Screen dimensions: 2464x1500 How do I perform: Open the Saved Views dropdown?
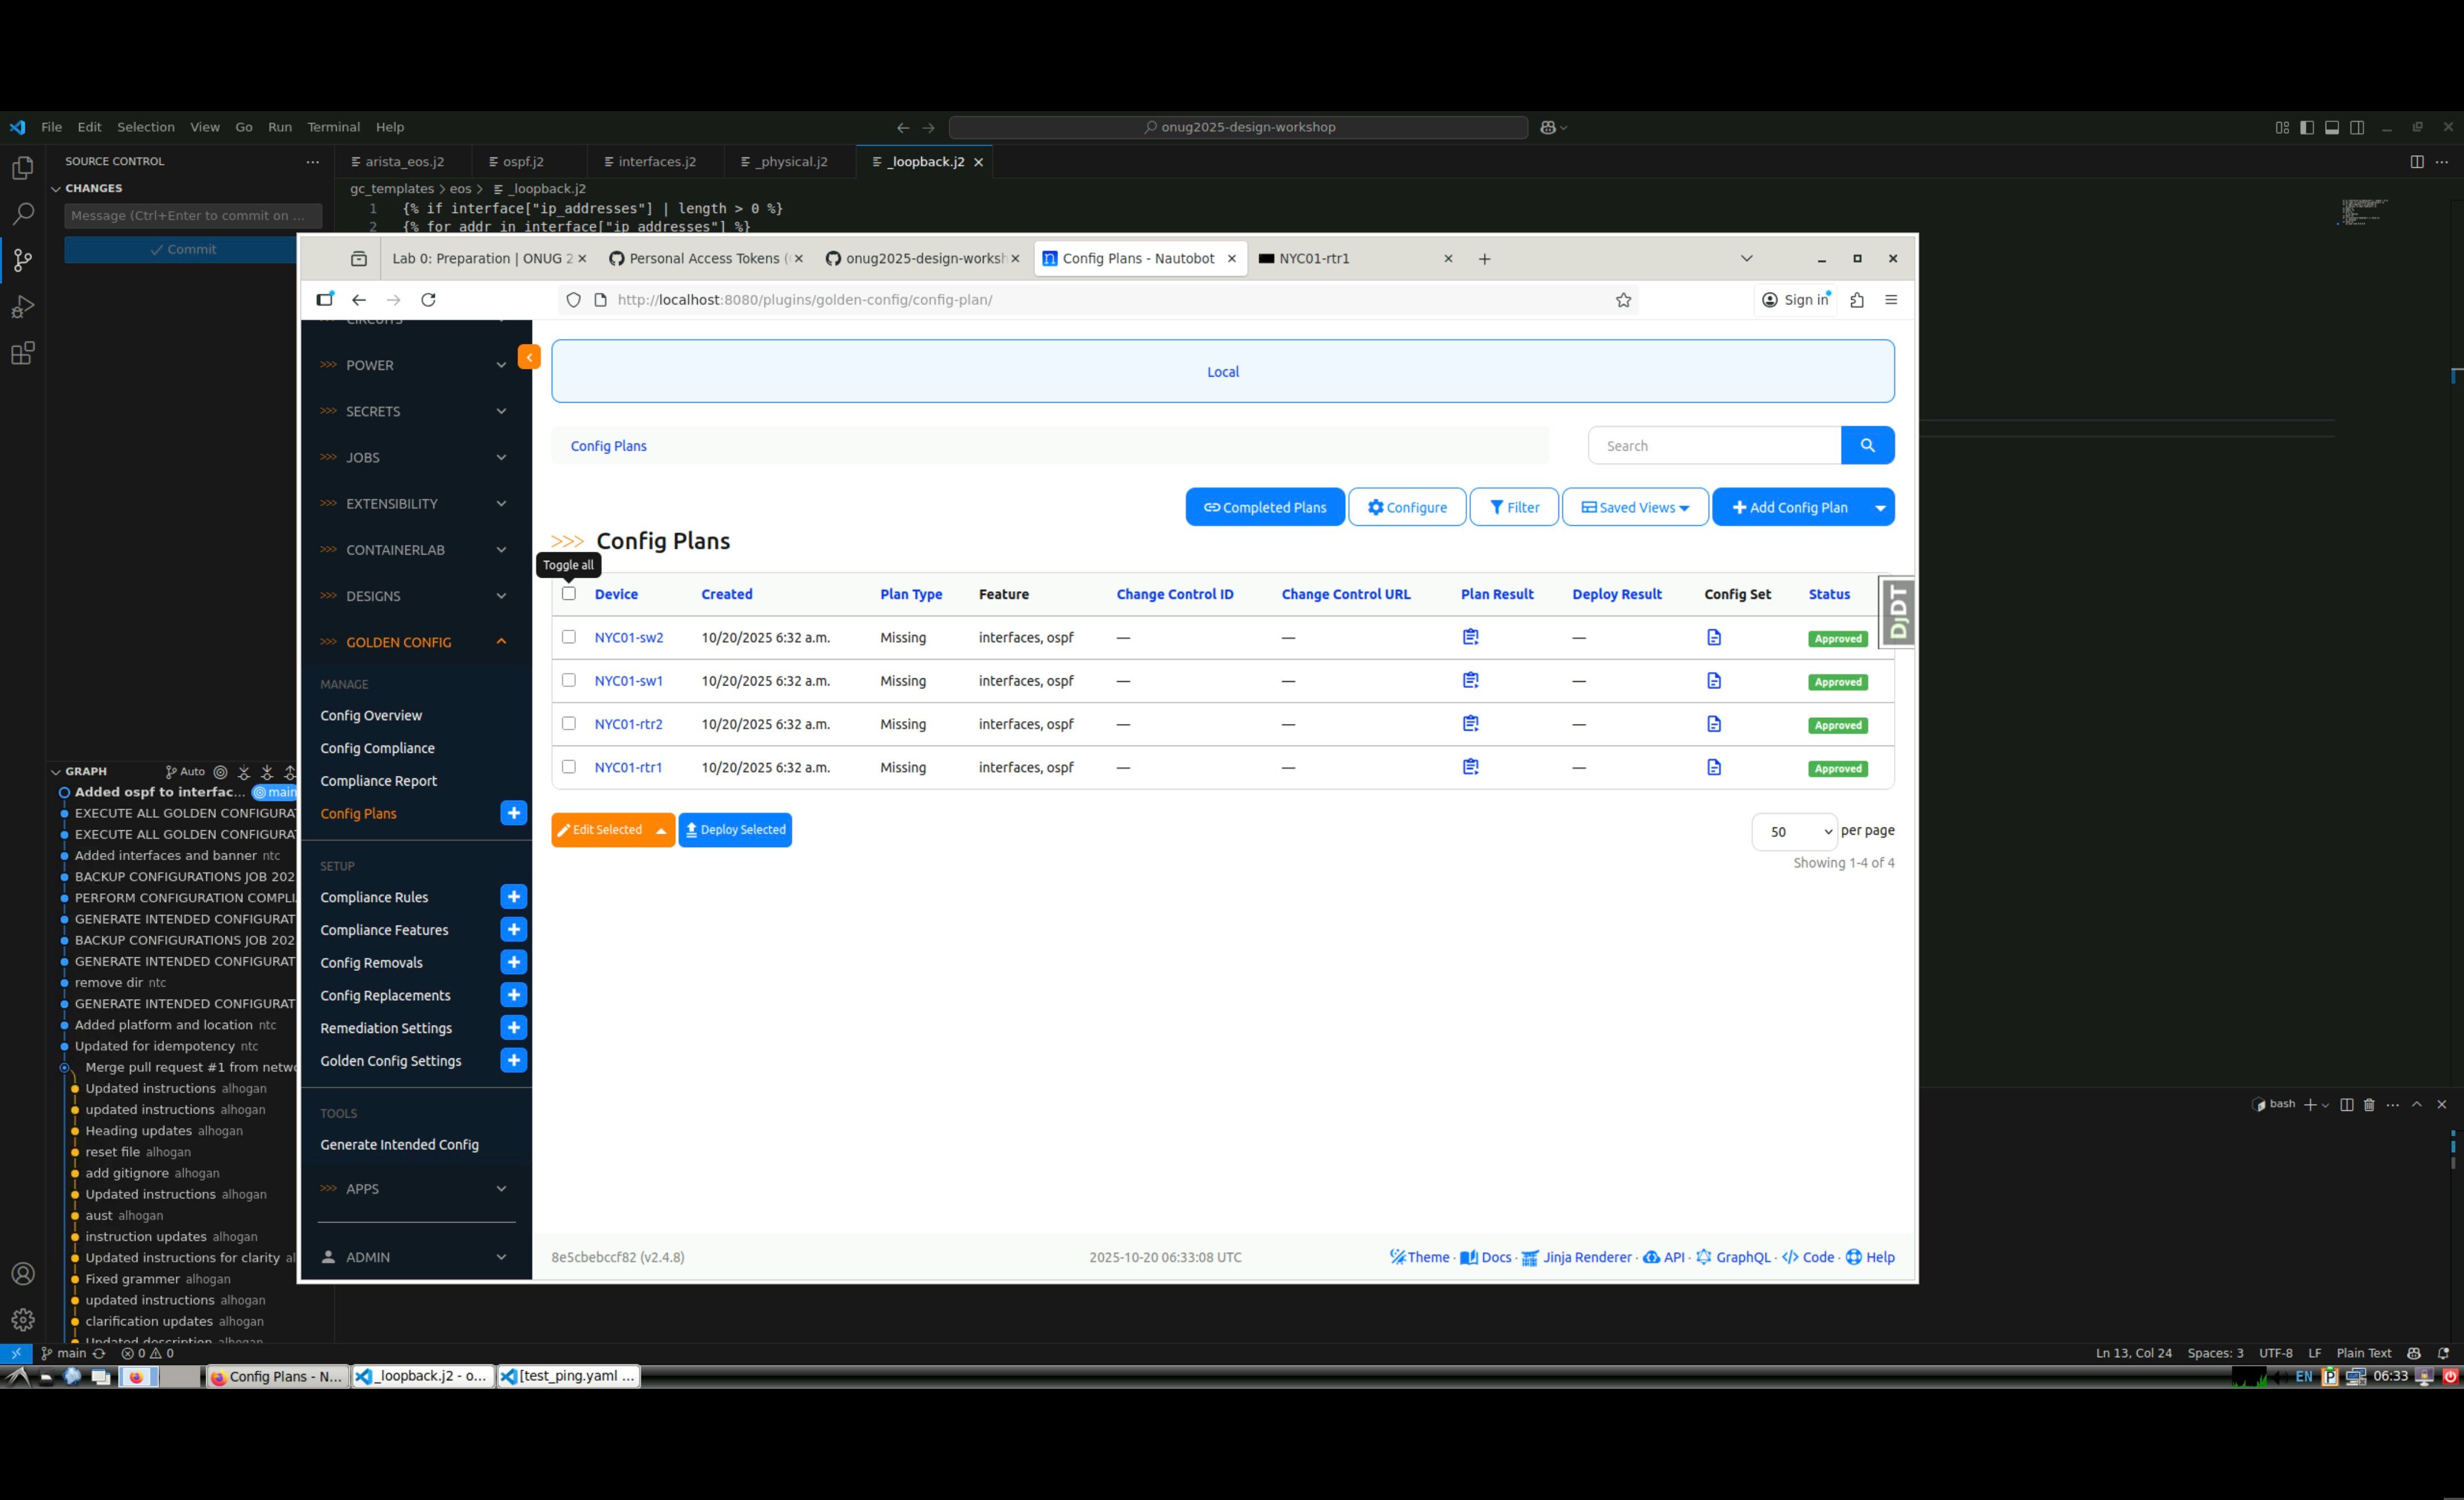[x=1634, y=507]
